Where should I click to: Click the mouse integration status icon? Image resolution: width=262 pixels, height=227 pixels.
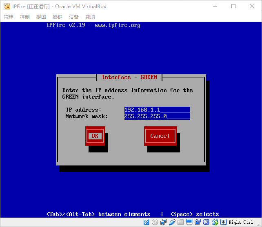[x=215, y=222]
